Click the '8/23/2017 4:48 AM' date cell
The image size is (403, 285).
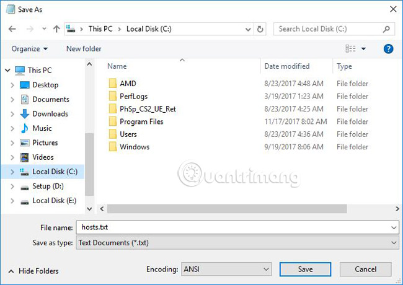[x=294, y=84]
